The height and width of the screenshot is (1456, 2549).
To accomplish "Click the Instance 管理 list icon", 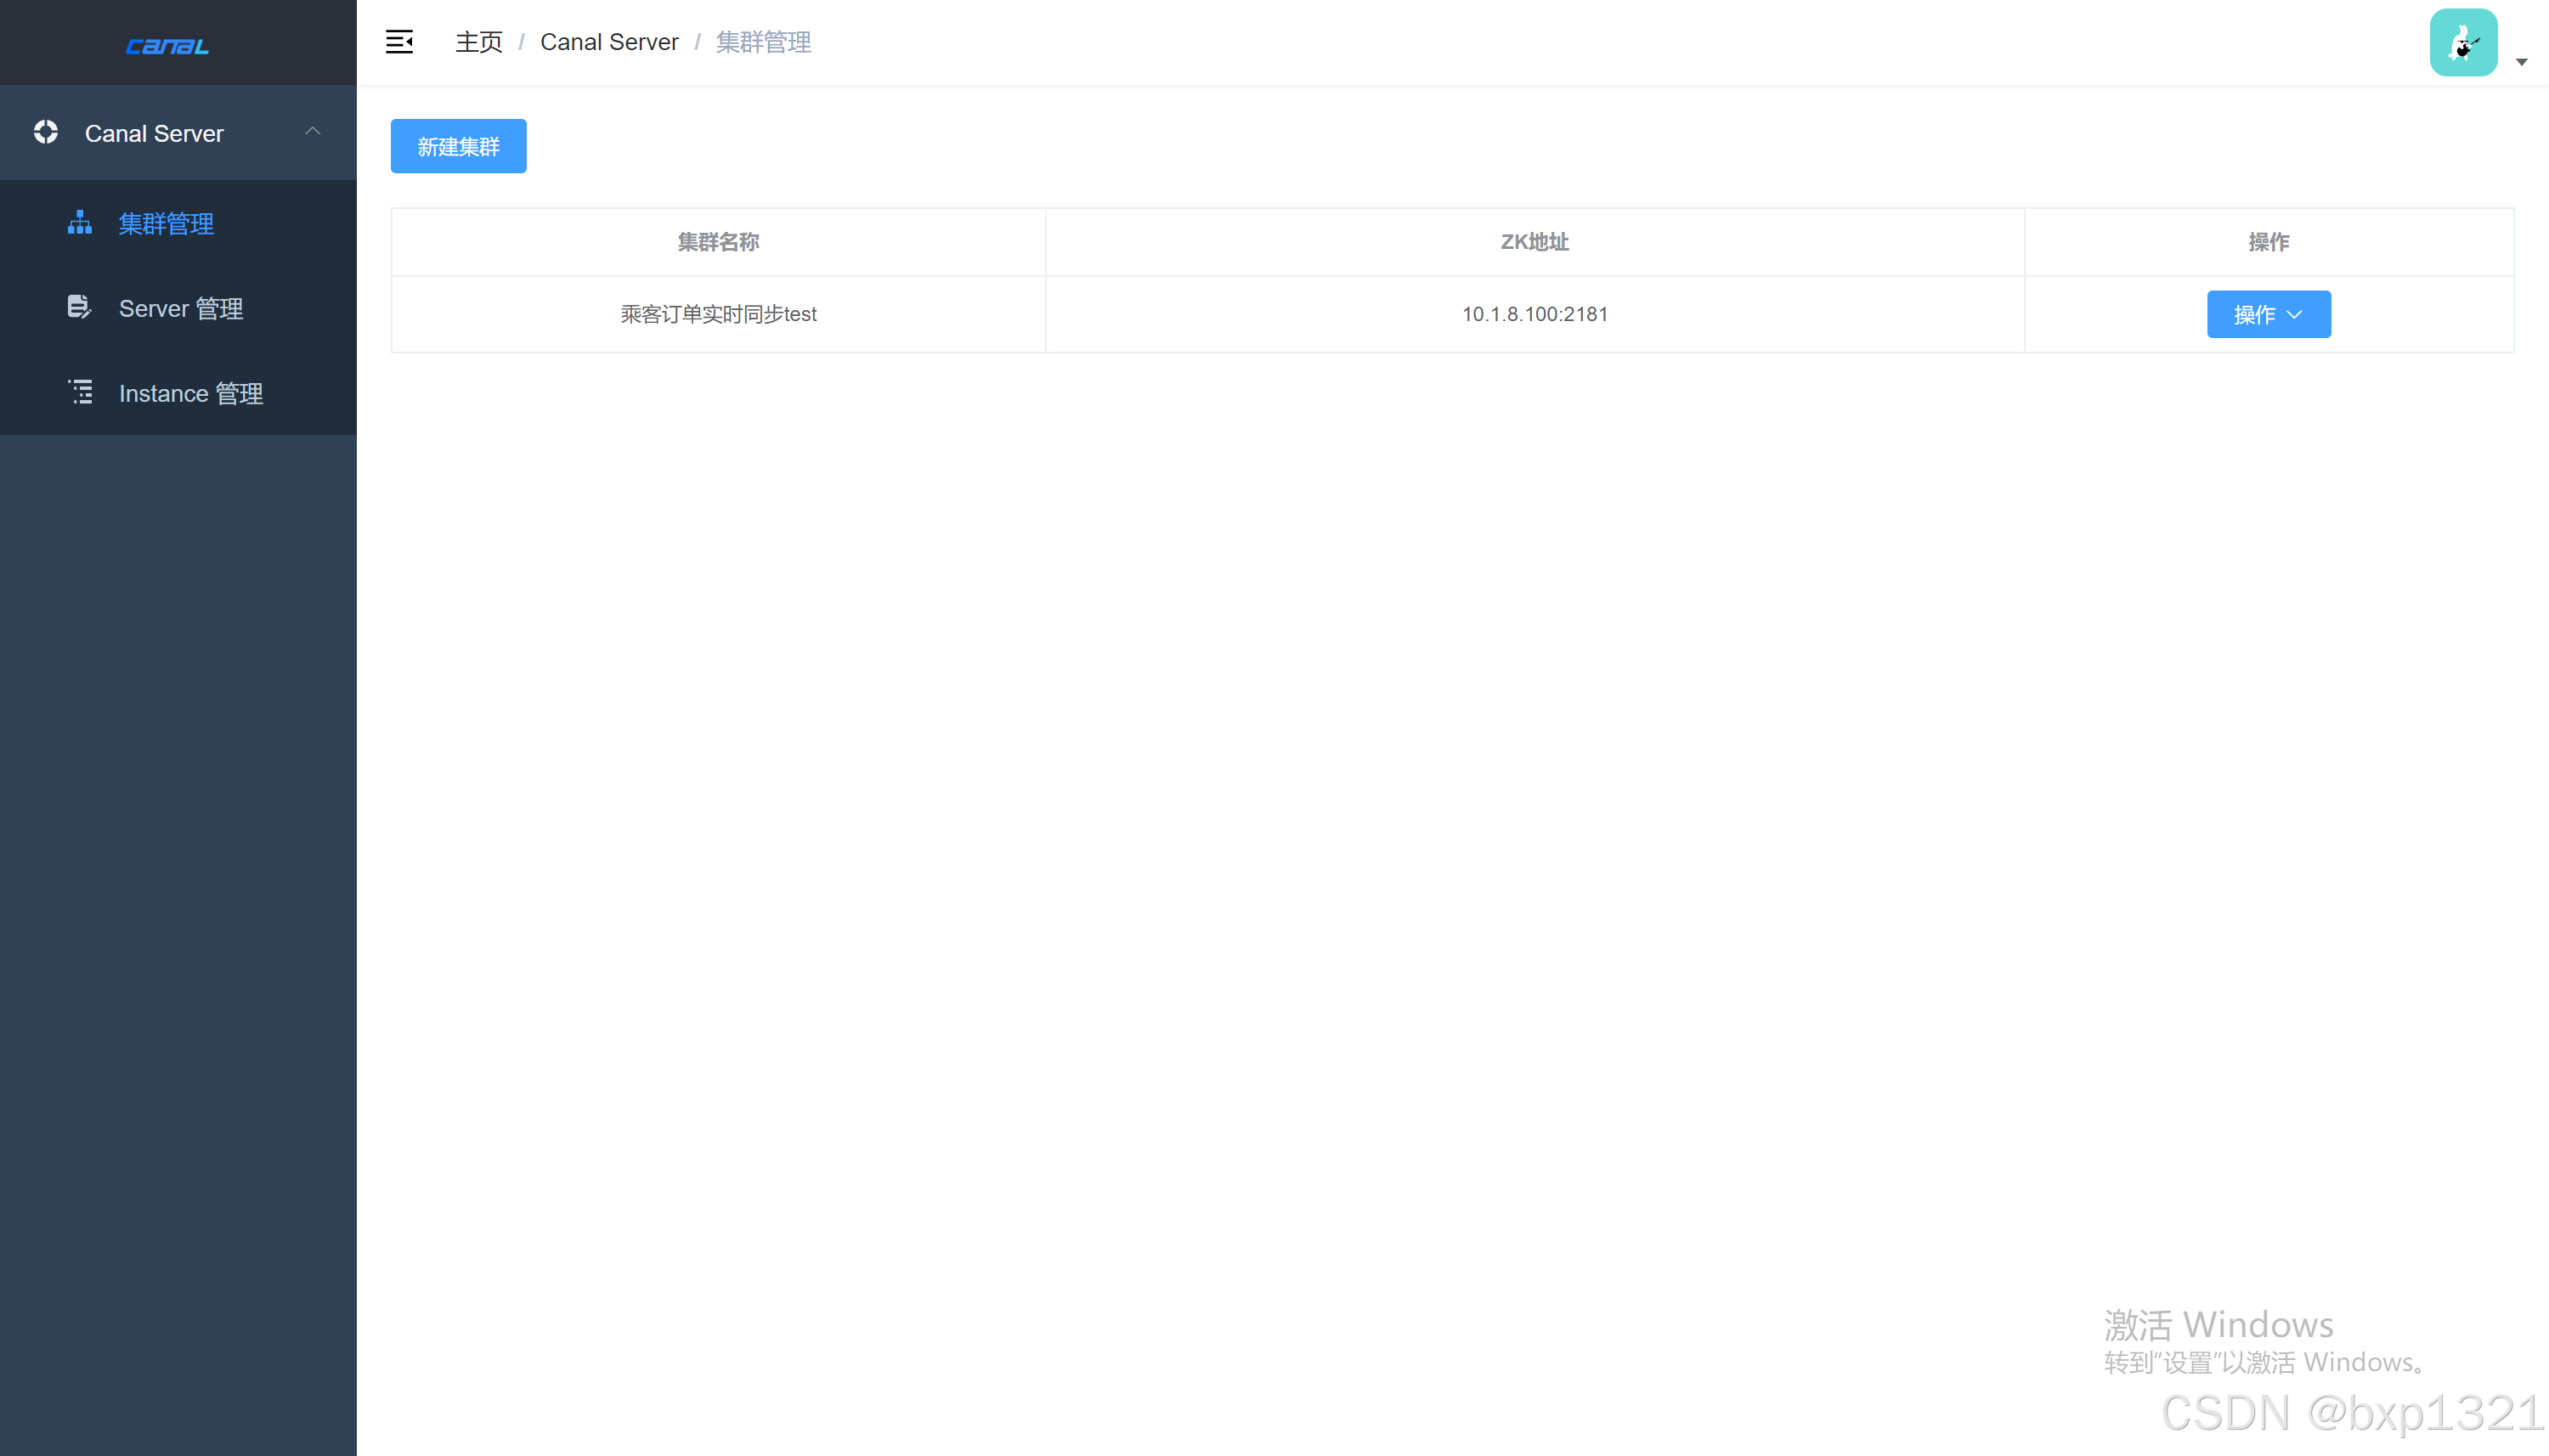I will point(80,392).
